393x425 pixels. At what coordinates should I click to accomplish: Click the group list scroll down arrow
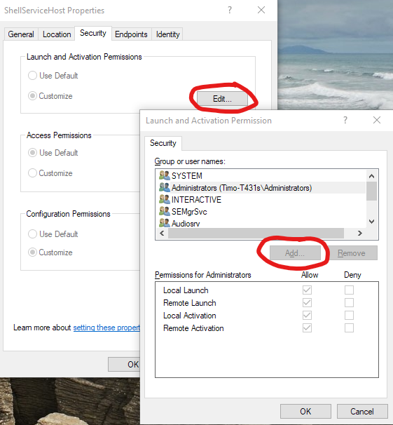pos(371,222)
